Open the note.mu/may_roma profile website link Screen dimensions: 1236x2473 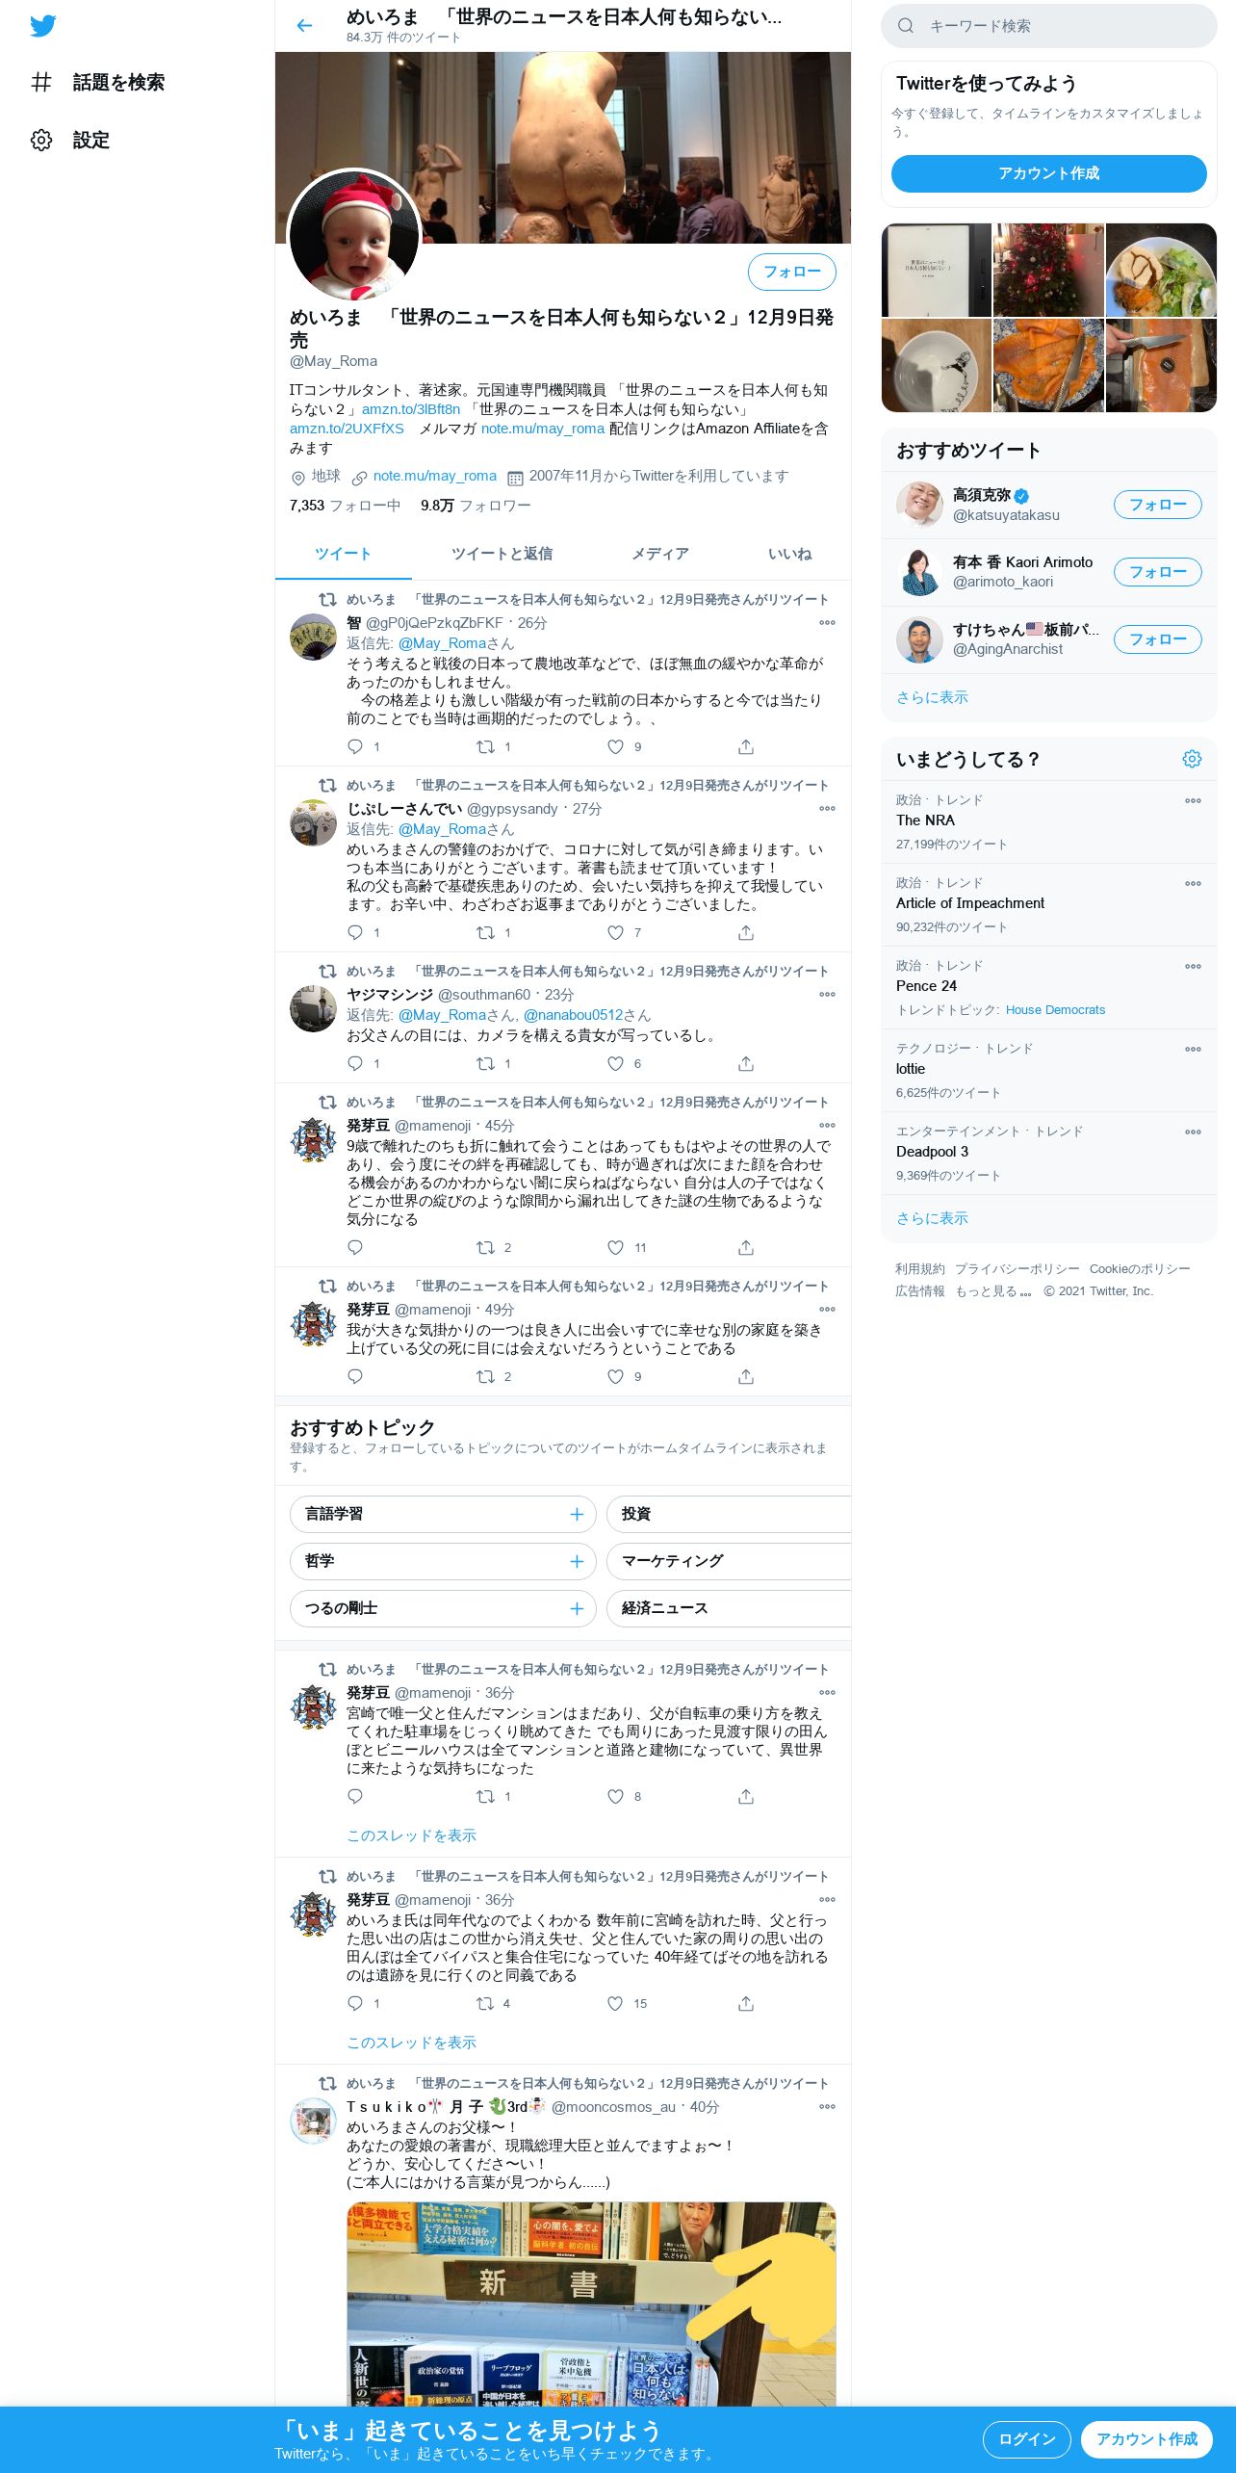tap(435, 476)
